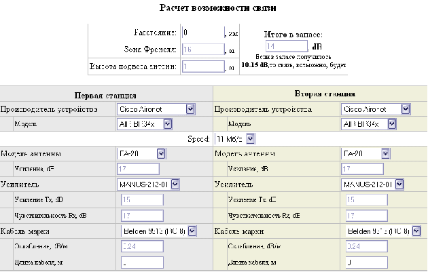Click the Расстояние distance input field
The image size is (428, 272).
click(x=203, y=33)
